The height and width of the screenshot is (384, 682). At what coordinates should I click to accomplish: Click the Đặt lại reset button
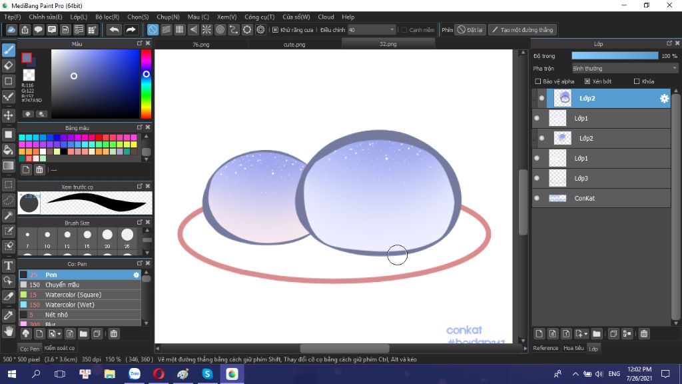470,30
